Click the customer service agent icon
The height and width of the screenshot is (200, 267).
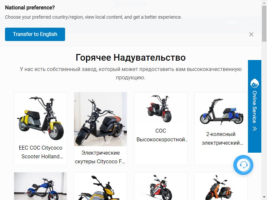tap(255, 83)
